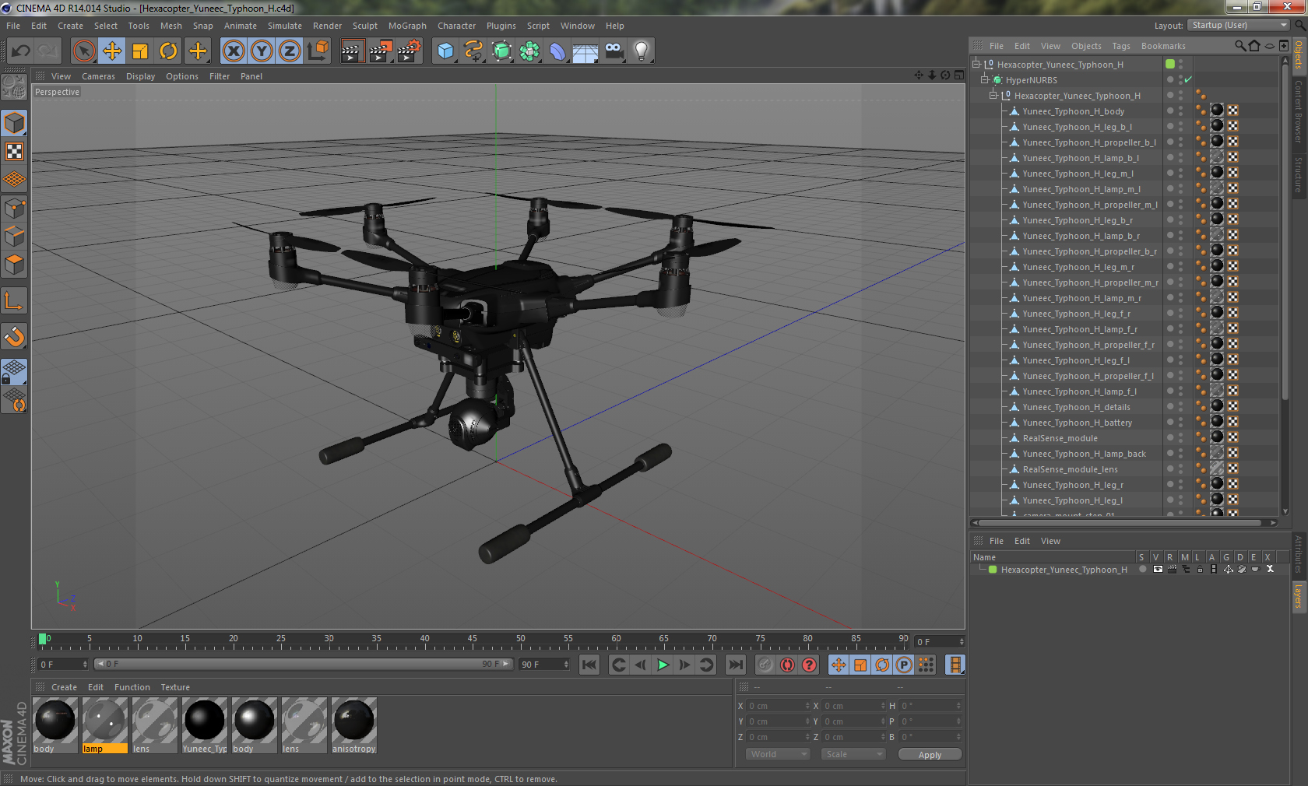Render to Picture Viewer icon
Image resolution: width=1308 pixels, height=786 pixels.
[x=380, y=51]
